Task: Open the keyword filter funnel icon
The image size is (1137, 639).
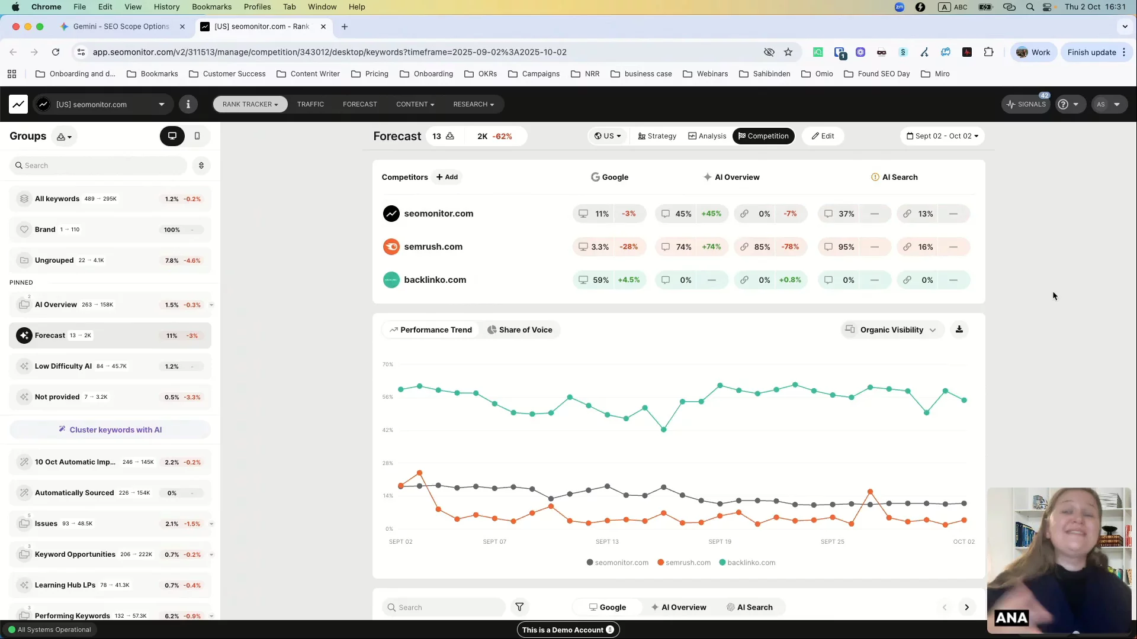Action: point(519,607)
